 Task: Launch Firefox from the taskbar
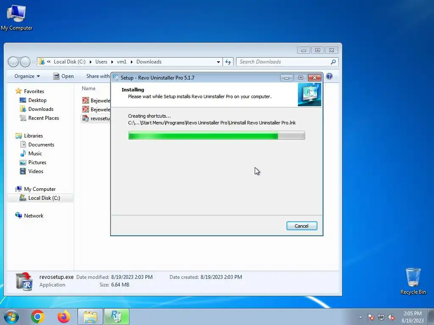click(x=64, y=317)
